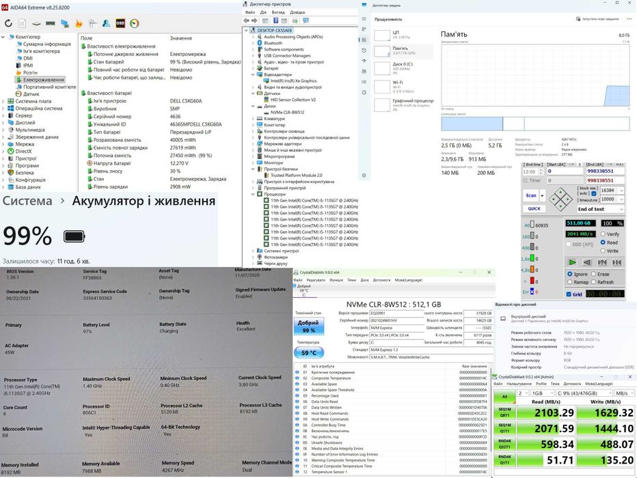Click the Scan button in Victoria
The height and width of the screenshot is (478, 637).
(531, 195)
